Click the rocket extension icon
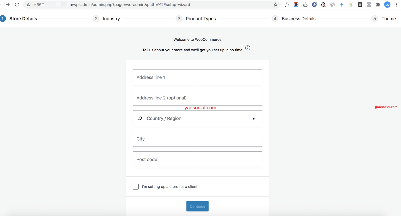 (x=314, y=5)
